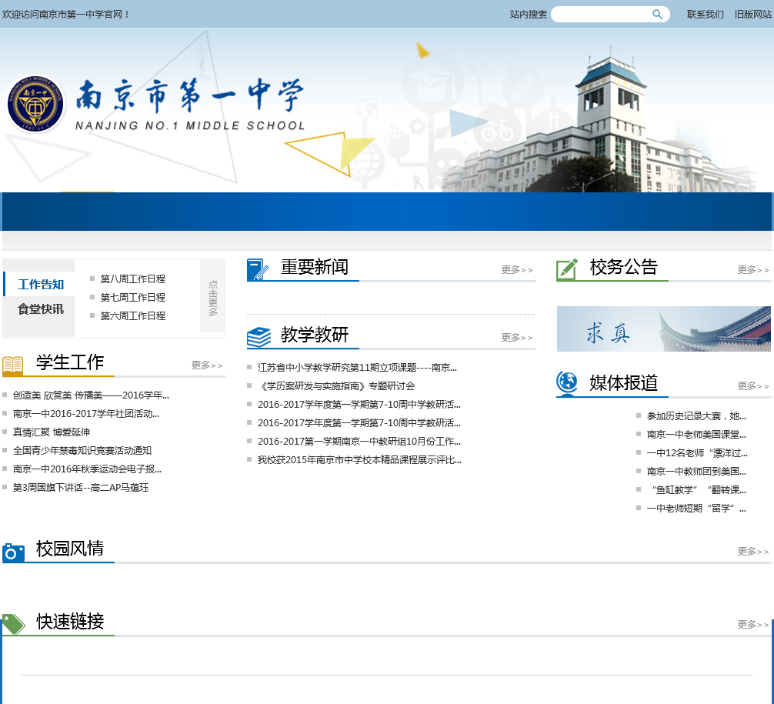Image resolution: width=774 pixels, height=704 pixels.
Task: Open 南京一中2016年秋季运动会电子报 article
Action: (x=87, y=469)
